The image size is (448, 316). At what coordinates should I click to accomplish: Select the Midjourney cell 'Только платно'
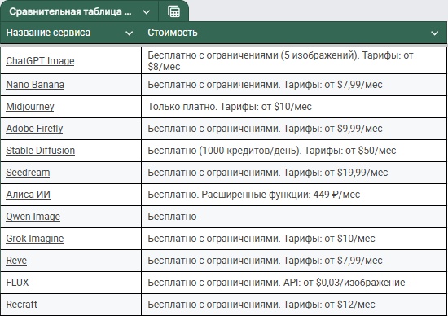click(x=294, y=107)
